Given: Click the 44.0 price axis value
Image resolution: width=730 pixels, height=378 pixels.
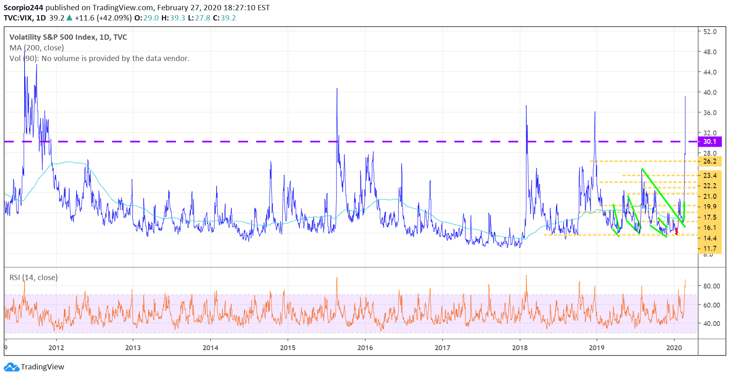Looking at the screenshot, I should click(x=710, y=72).
